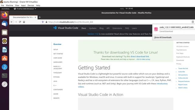The image size is (195, 110).
Task: Click to take survey link
Action: [x=143, y=59]
